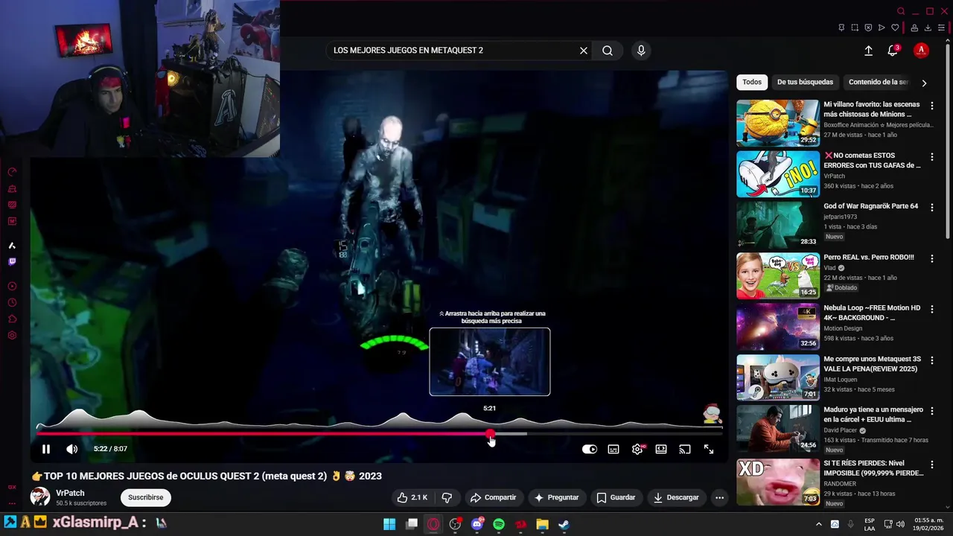
Task: Click the Guardar button
Action: (x=616, y=497)
